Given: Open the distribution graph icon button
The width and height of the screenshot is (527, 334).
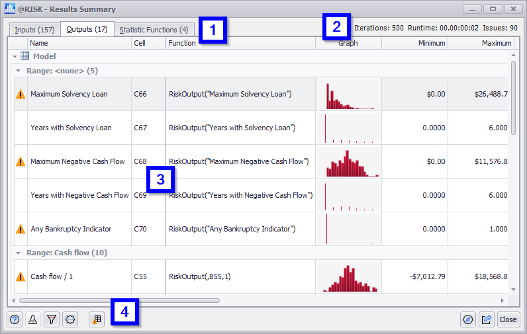Looking at the screenshot, I should click(32, 319).
